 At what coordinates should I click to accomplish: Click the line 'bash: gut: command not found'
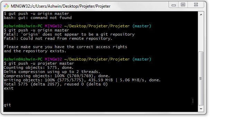(38, 18)
